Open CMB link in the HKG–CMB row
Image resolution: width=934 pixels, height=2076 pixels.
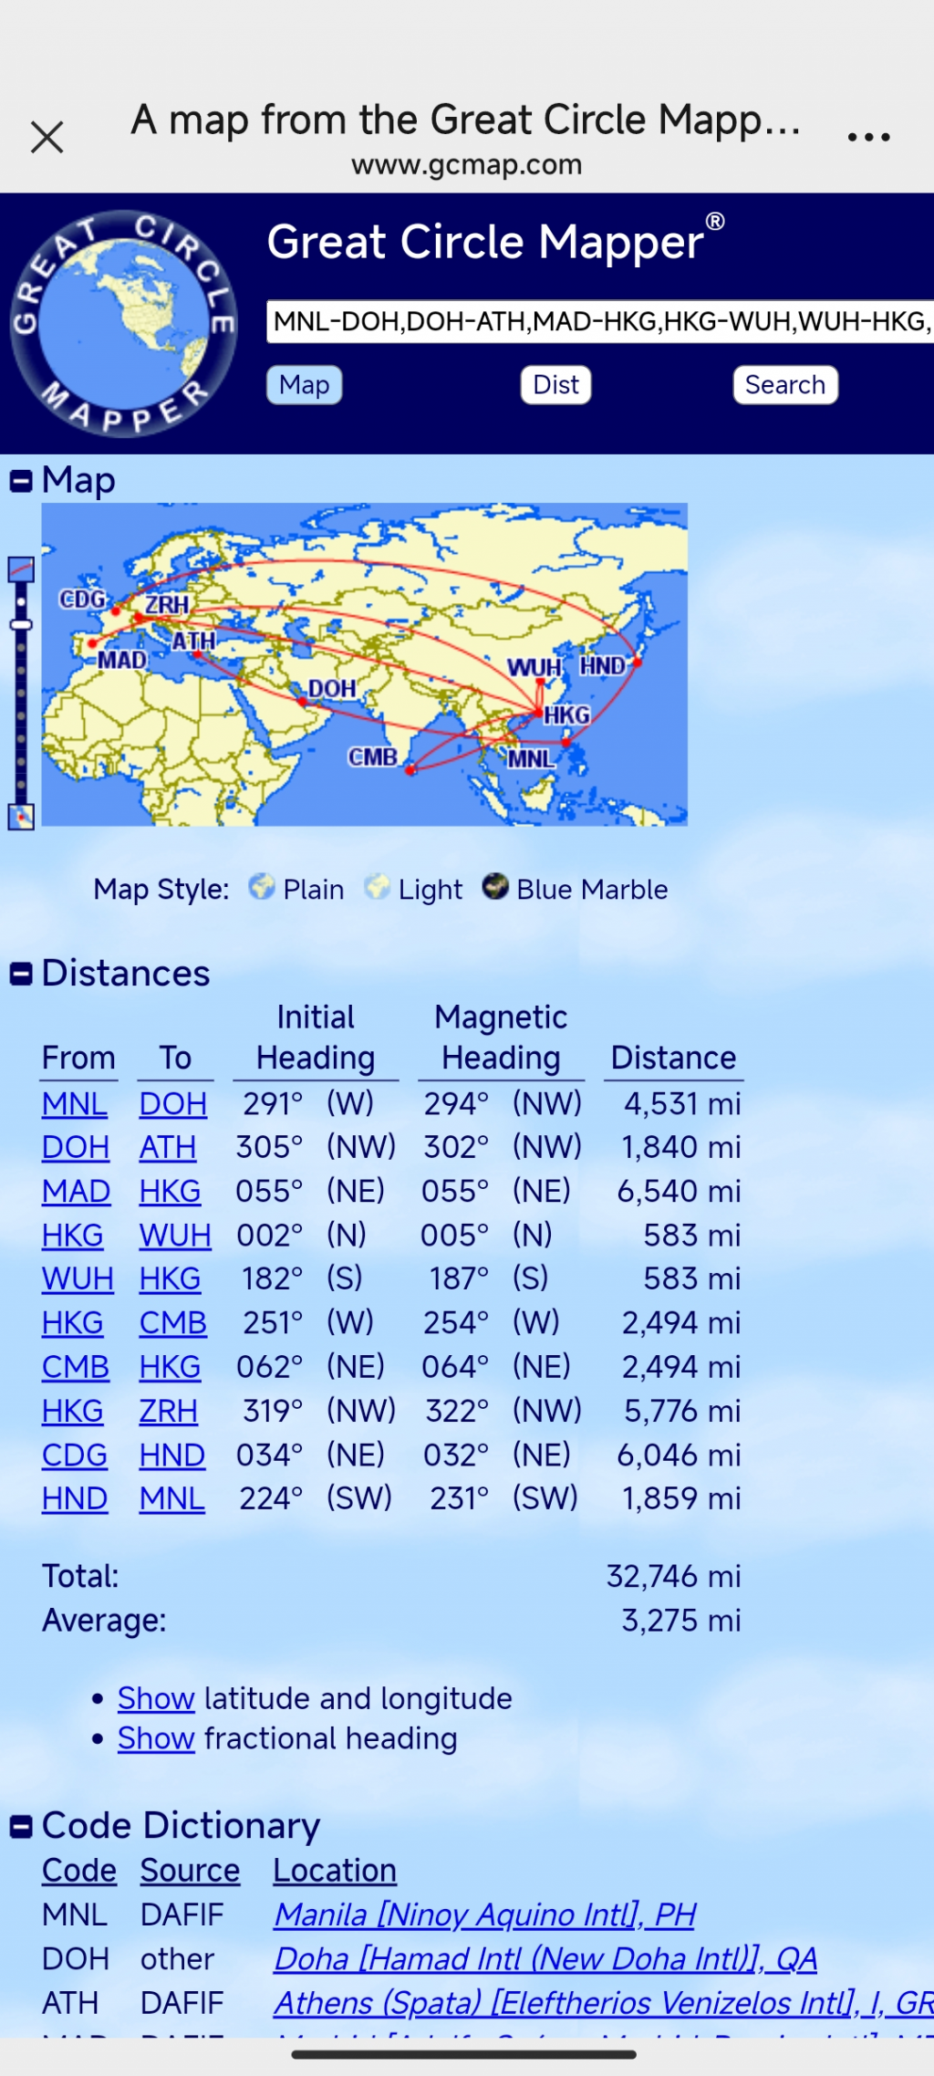point(172,1323)
